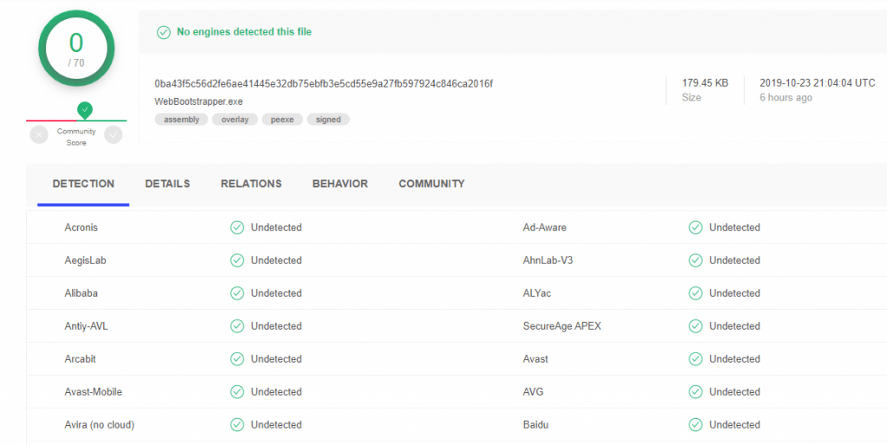Click the 'peexe' tag
Screen dimensions: 887x445
(282, 119)
